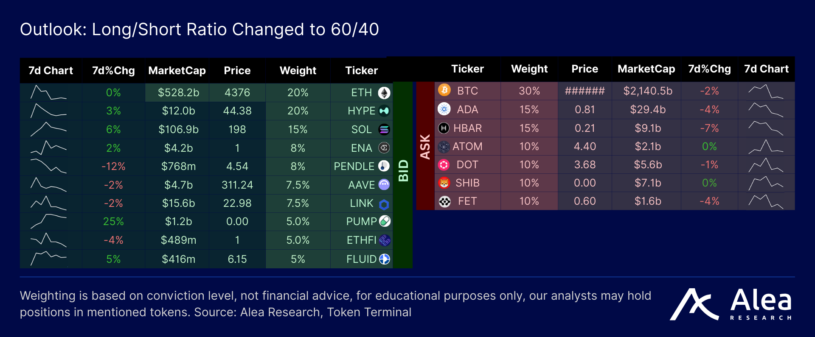Click the ETH 7d sparkline chart
815x337 pixels.
(48, 92)
